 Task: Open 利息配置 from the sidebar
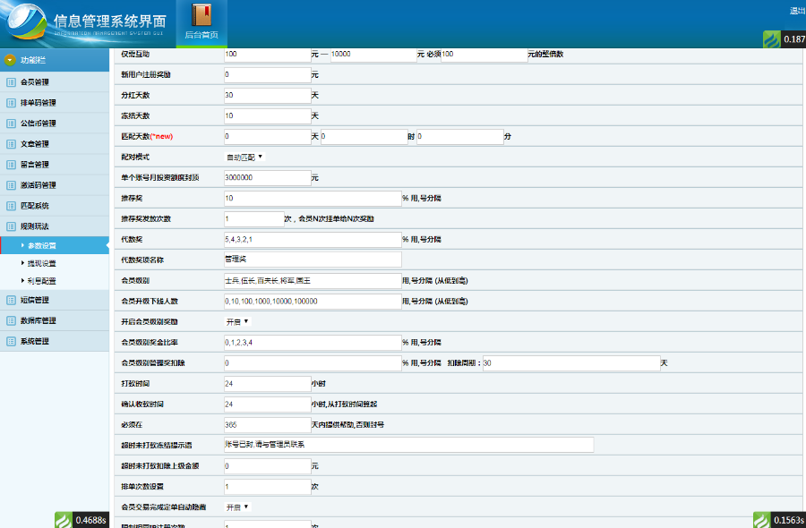(x=42, y=281)
